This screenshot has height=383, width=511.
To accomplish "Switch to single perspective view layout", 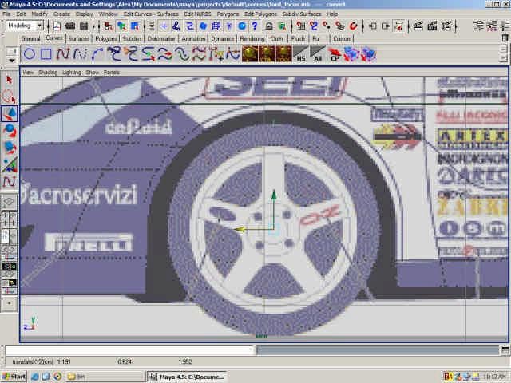I will [x=10, y=203].
